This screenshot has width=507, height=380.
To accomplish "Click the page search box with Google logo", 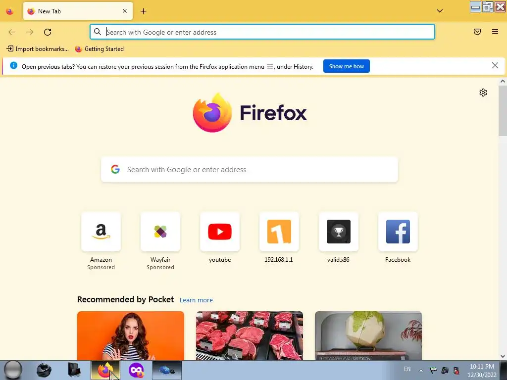I will click(250, 170).
